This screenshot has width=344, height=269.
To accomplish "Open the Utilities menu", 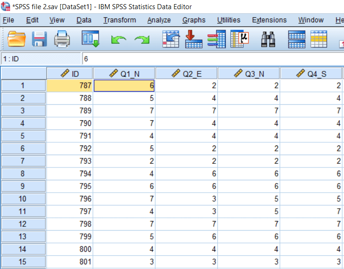I will tap(229, 20).
